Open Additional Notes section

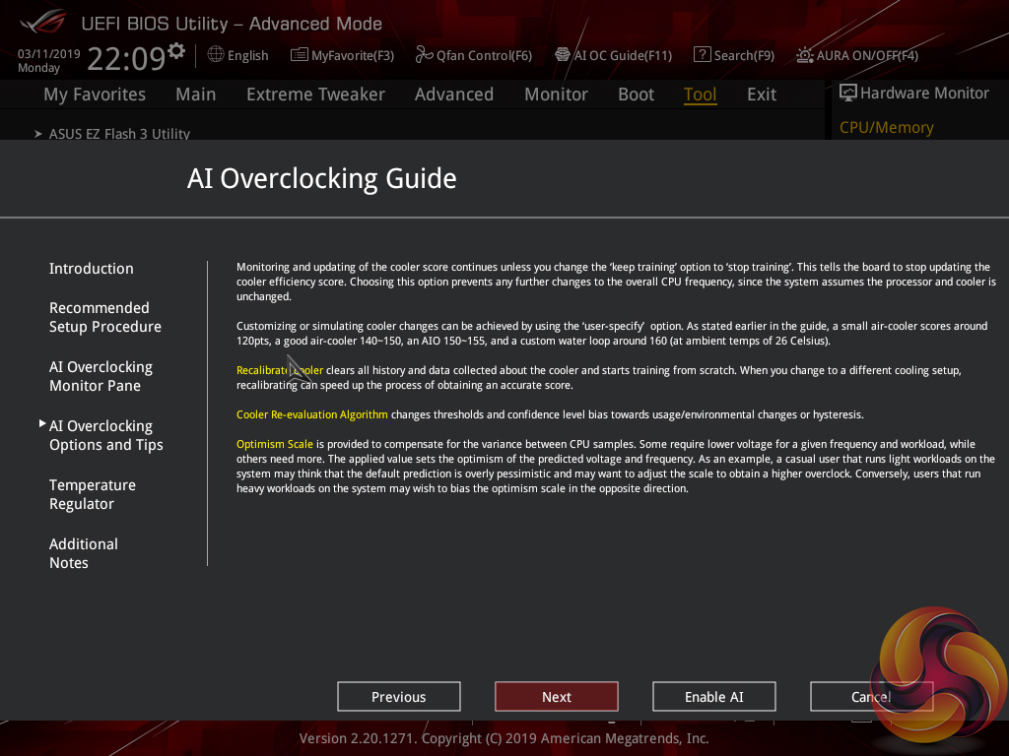[84, 553]
